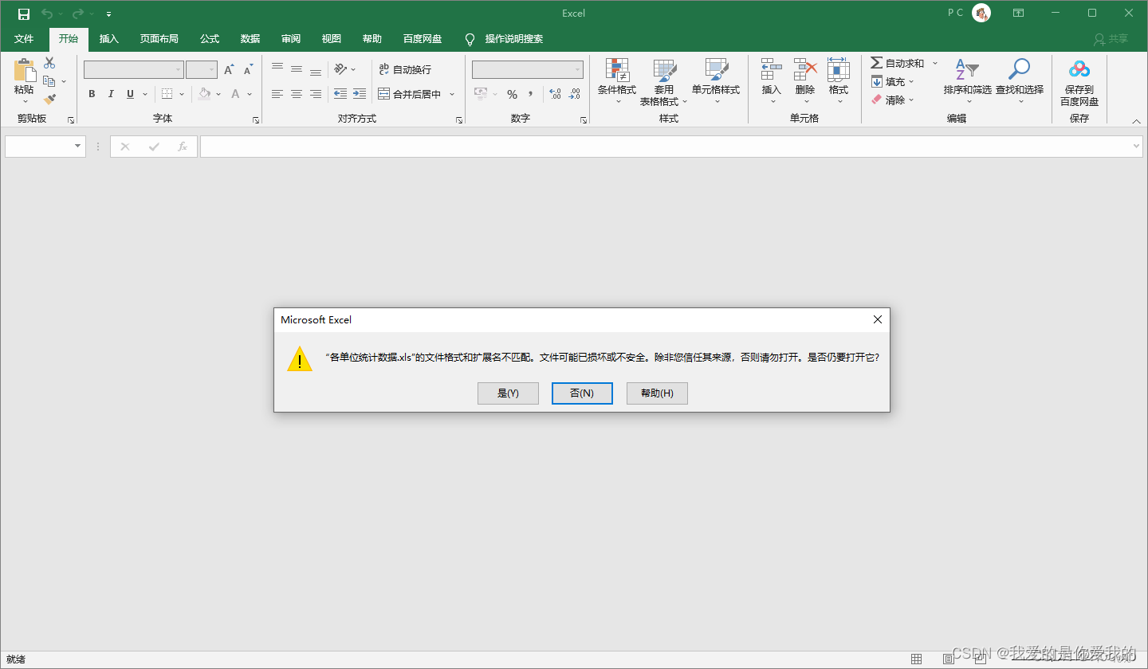Viewport: 1148px width, 669px height.
Task: Open the number format combo box
Action: (x=527, y=70)
